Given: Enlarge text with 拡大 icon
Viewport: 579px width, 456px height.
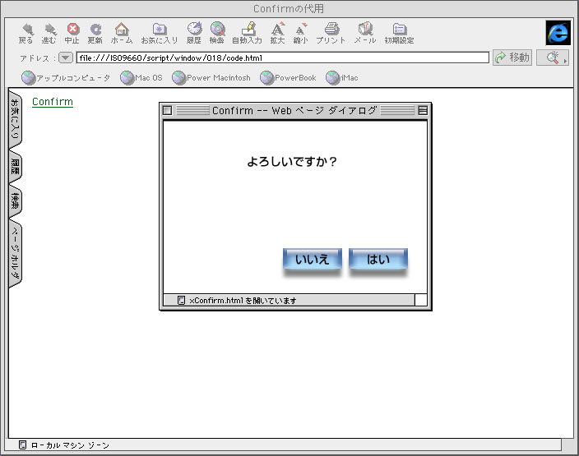Looking at the screenshot, I should click(x=278, y=29).
